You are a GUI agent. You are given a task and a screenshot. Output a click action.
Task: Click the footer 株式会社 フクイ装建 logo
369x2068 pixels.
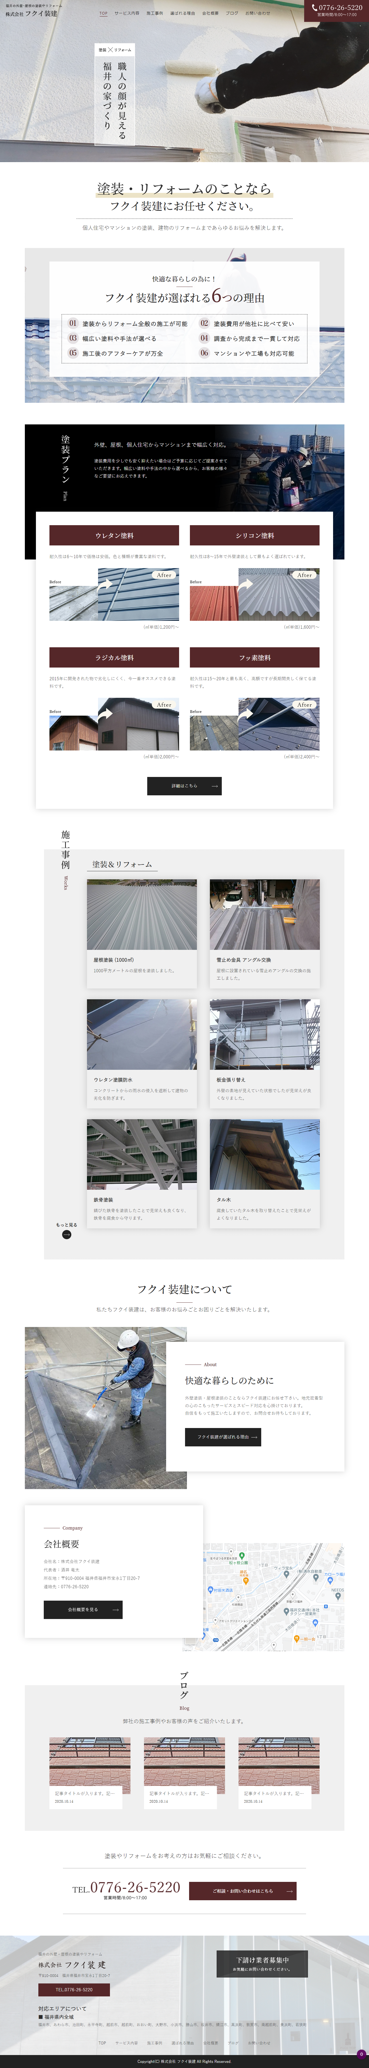tap(72, 1965)
